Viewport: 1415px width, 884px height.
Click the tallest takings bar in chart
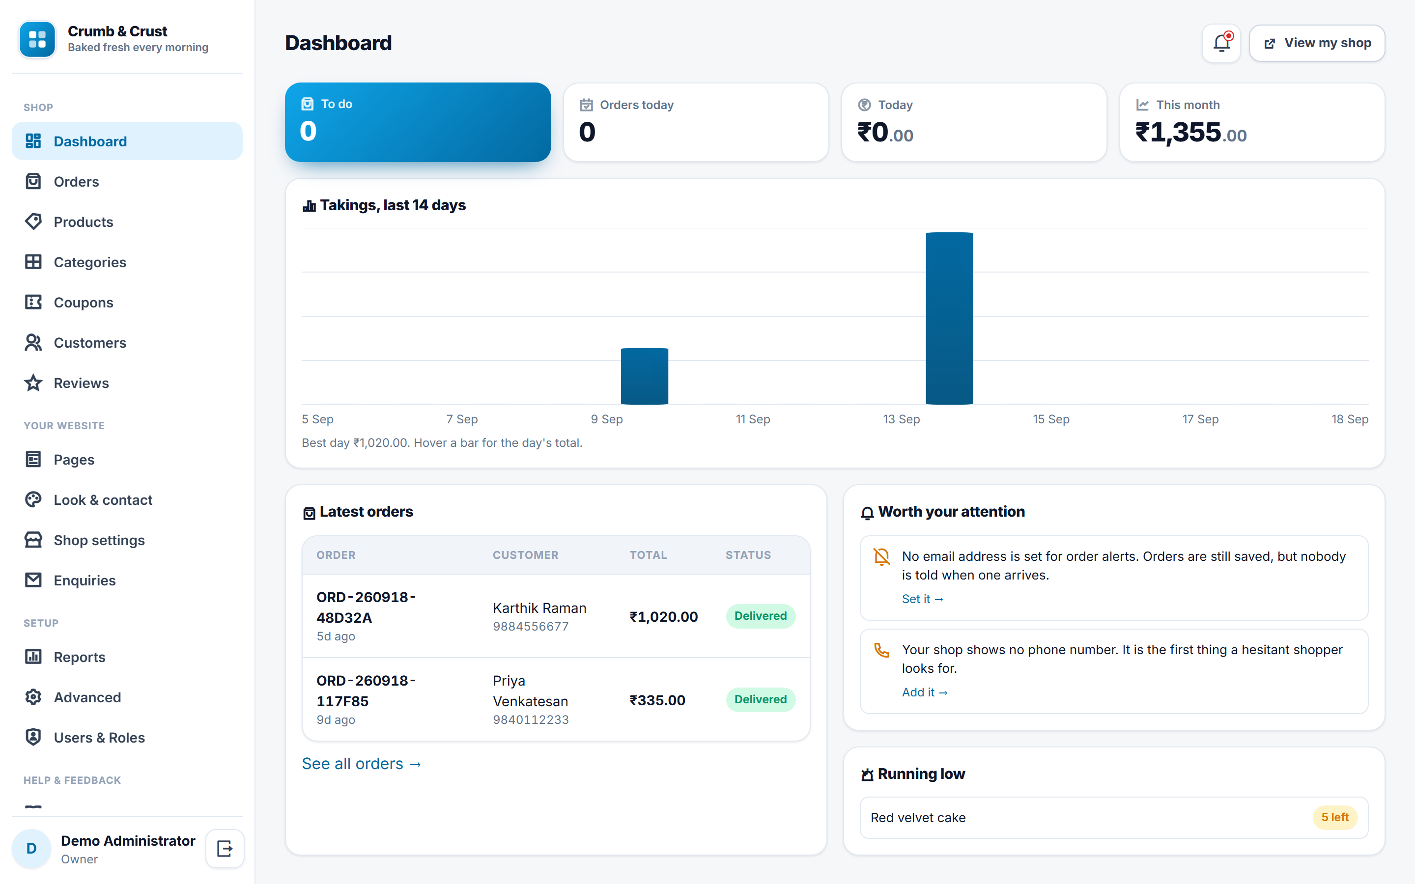(x=949, y=318)
